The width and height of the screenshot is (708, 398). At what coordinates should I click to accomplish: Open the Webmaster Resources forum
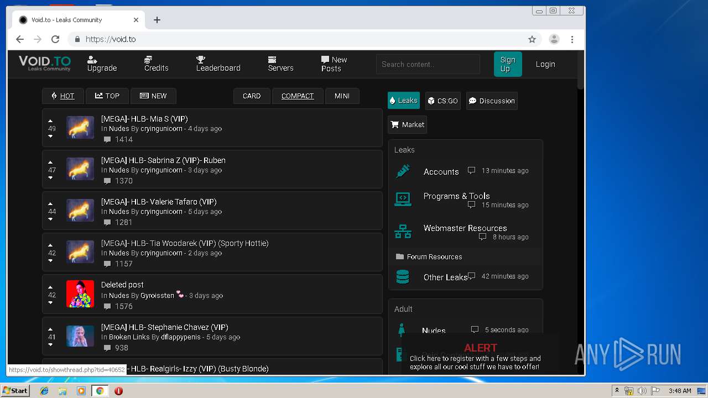tap(465, 228)
